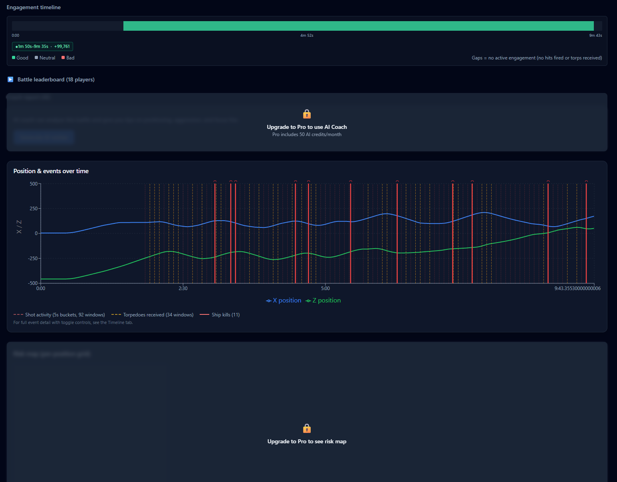The width and height of the screenshot is (617, 482).
Task: Toggle the X position legend series
Action: tap(284, 300)
